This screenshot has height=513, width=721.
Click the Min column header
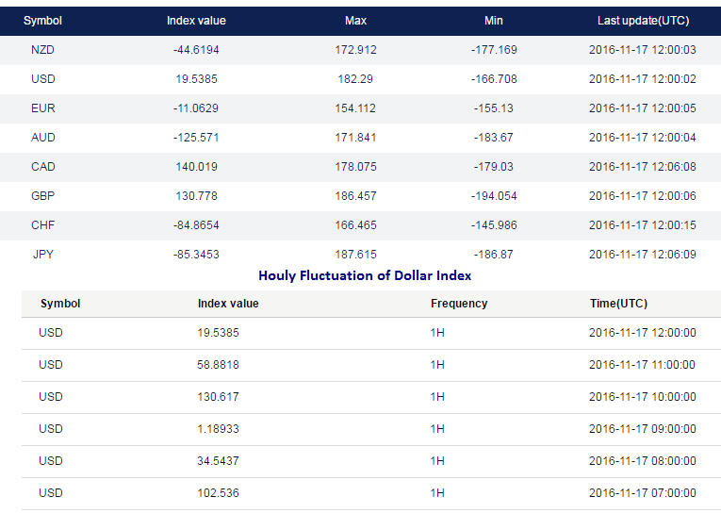[494, 21]
